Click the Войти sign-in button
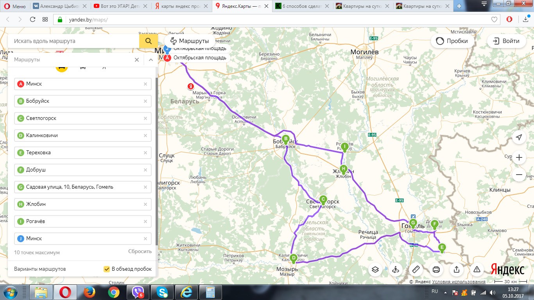Screen dimensions: 534x300 point(506,41)
